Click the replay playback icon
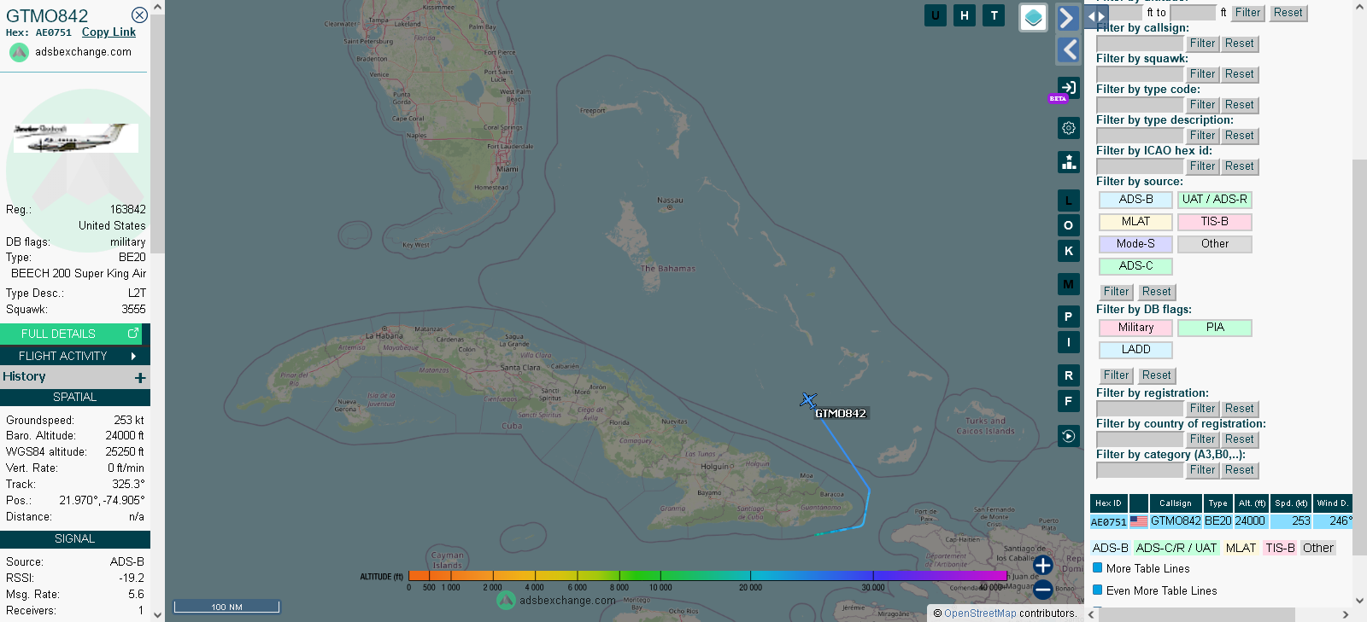Screen dimensions: 1367x622 (1068, 436)
